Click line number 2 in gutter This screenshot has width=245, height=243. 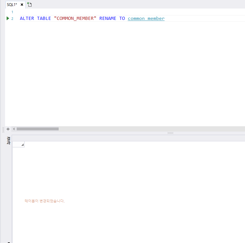click(12, 19)
